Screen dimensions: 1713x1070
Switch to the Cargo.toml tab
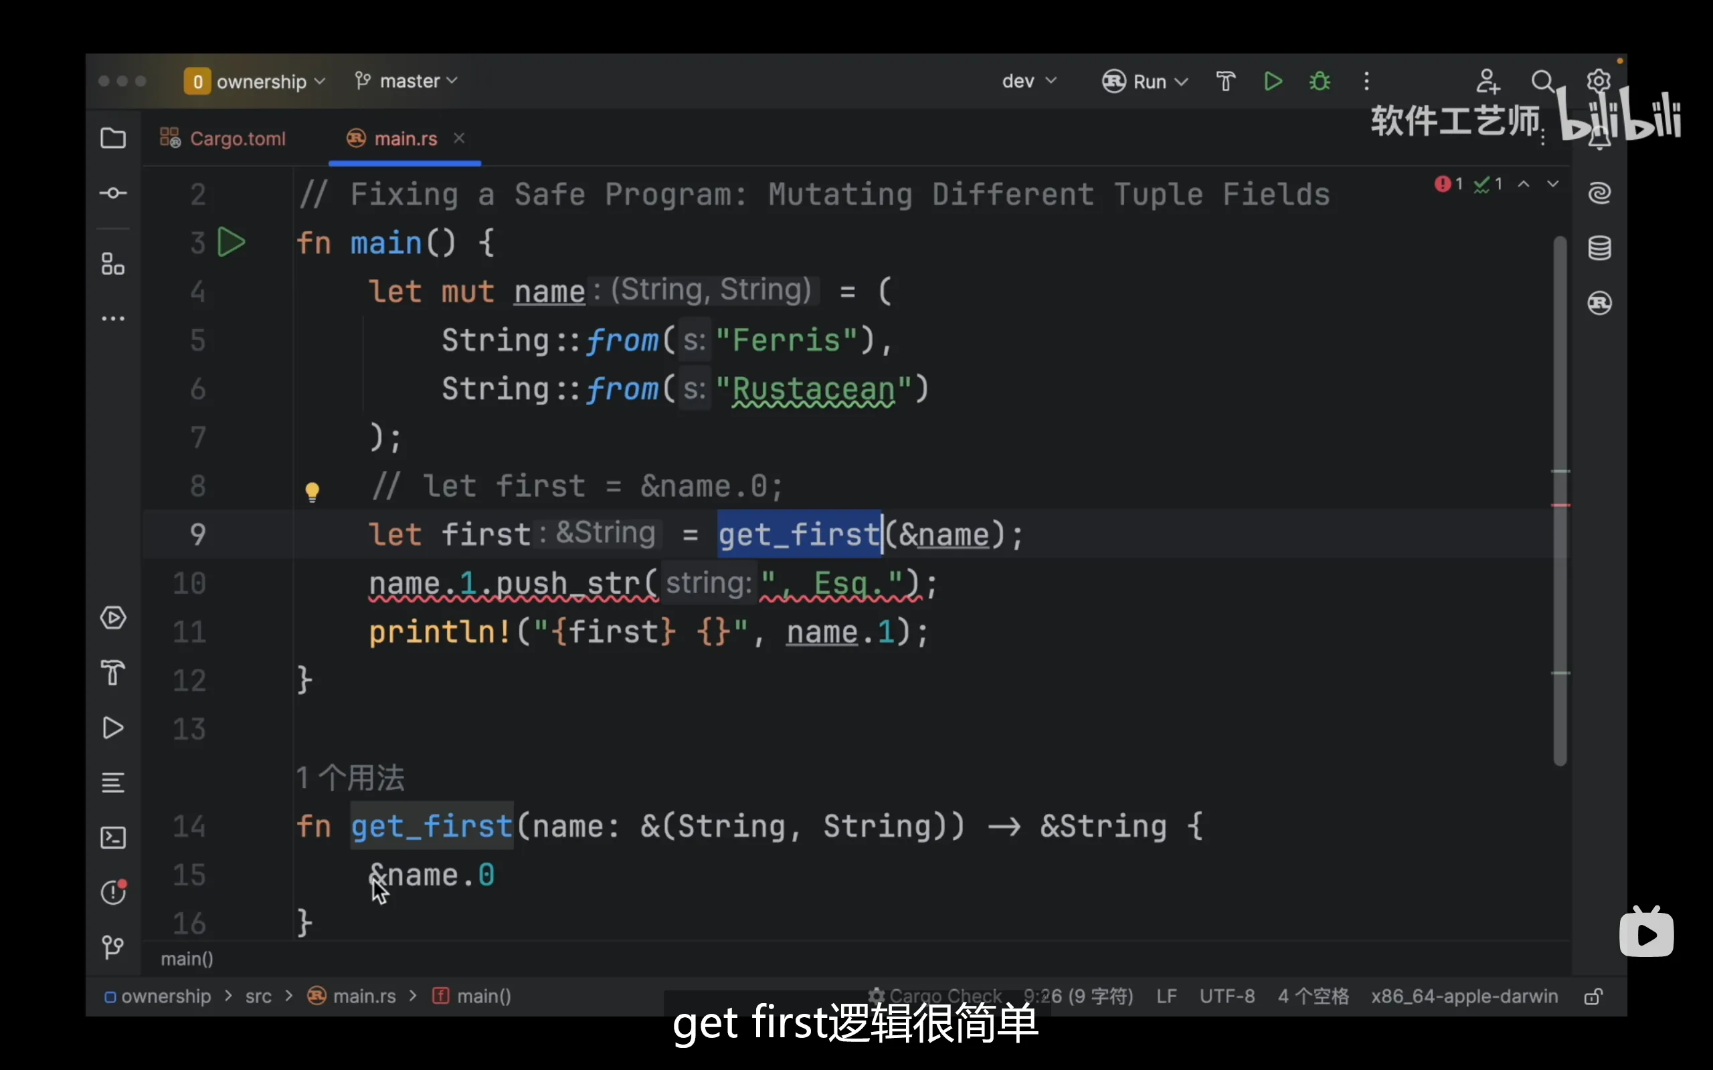tap(223, 138)
